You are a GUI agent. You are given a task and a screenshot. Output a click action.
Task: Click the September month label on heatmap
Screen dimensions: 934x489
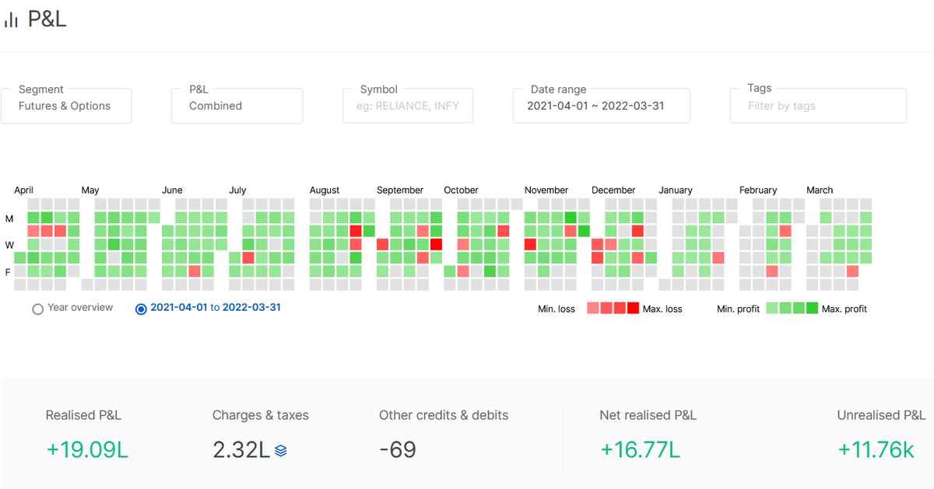[x=400, y=190]
